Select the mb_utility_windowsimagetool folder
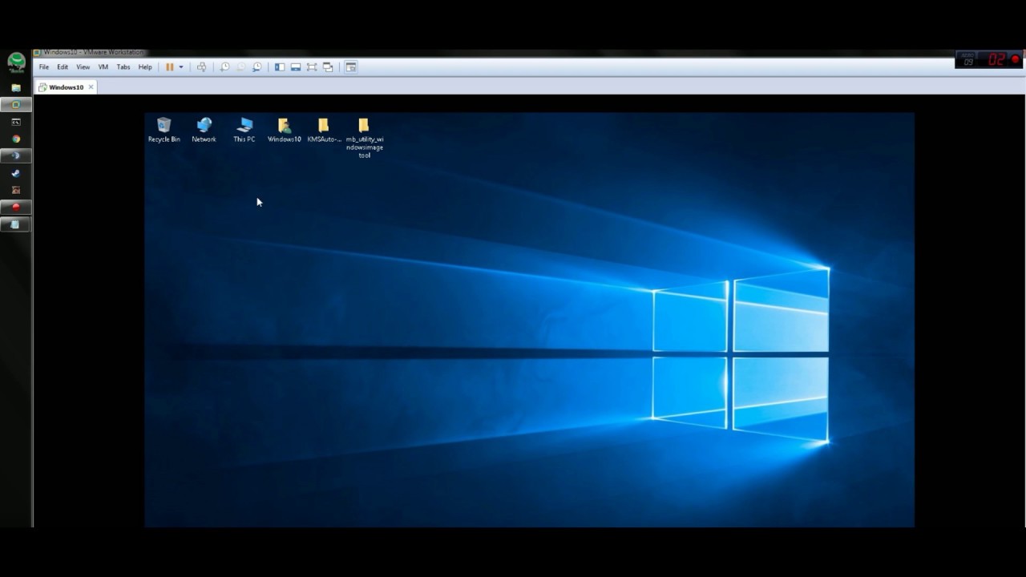Viewport: 1026px width, 577px height. click(x=364, y=137)
